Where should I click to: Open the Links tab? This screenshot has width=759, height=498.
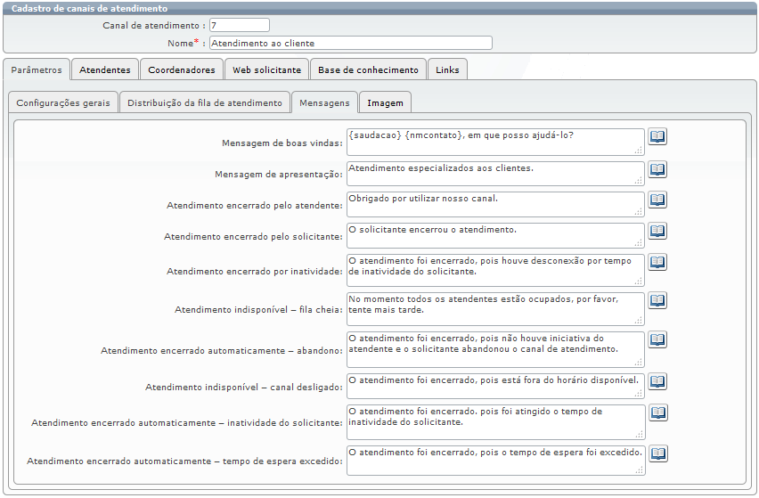point(447,69)
